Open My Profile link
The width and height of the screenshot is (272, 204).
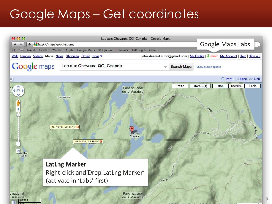197,56
